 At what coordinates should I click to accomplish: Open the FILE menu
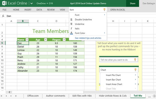tap(5, 10)
